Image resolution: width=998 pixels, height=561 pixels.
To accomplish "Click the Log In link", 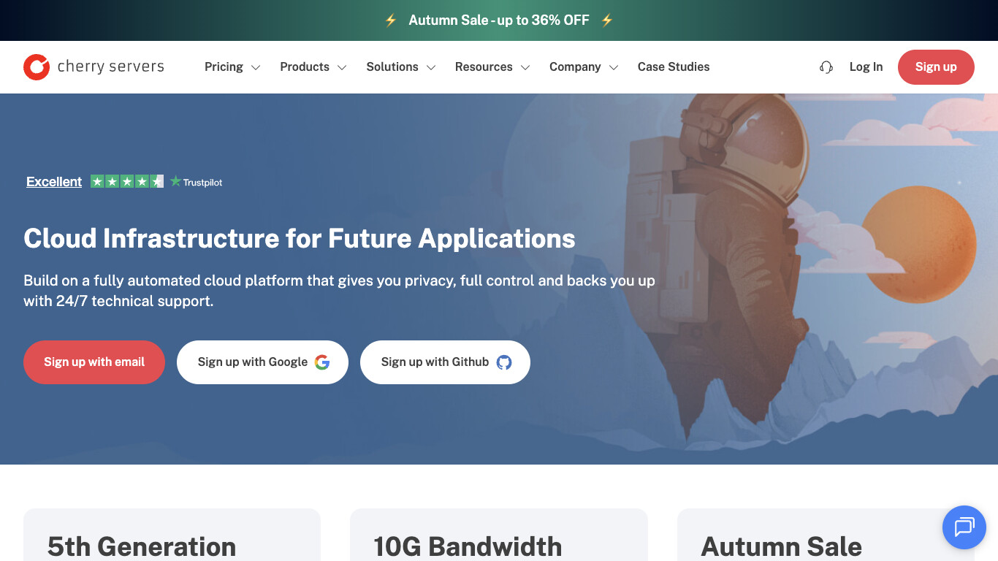I will pos(866,67).
